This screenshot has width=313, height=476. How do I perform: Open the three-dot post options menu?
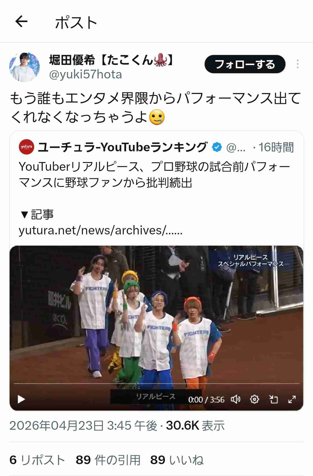click(x=297, y=64)
